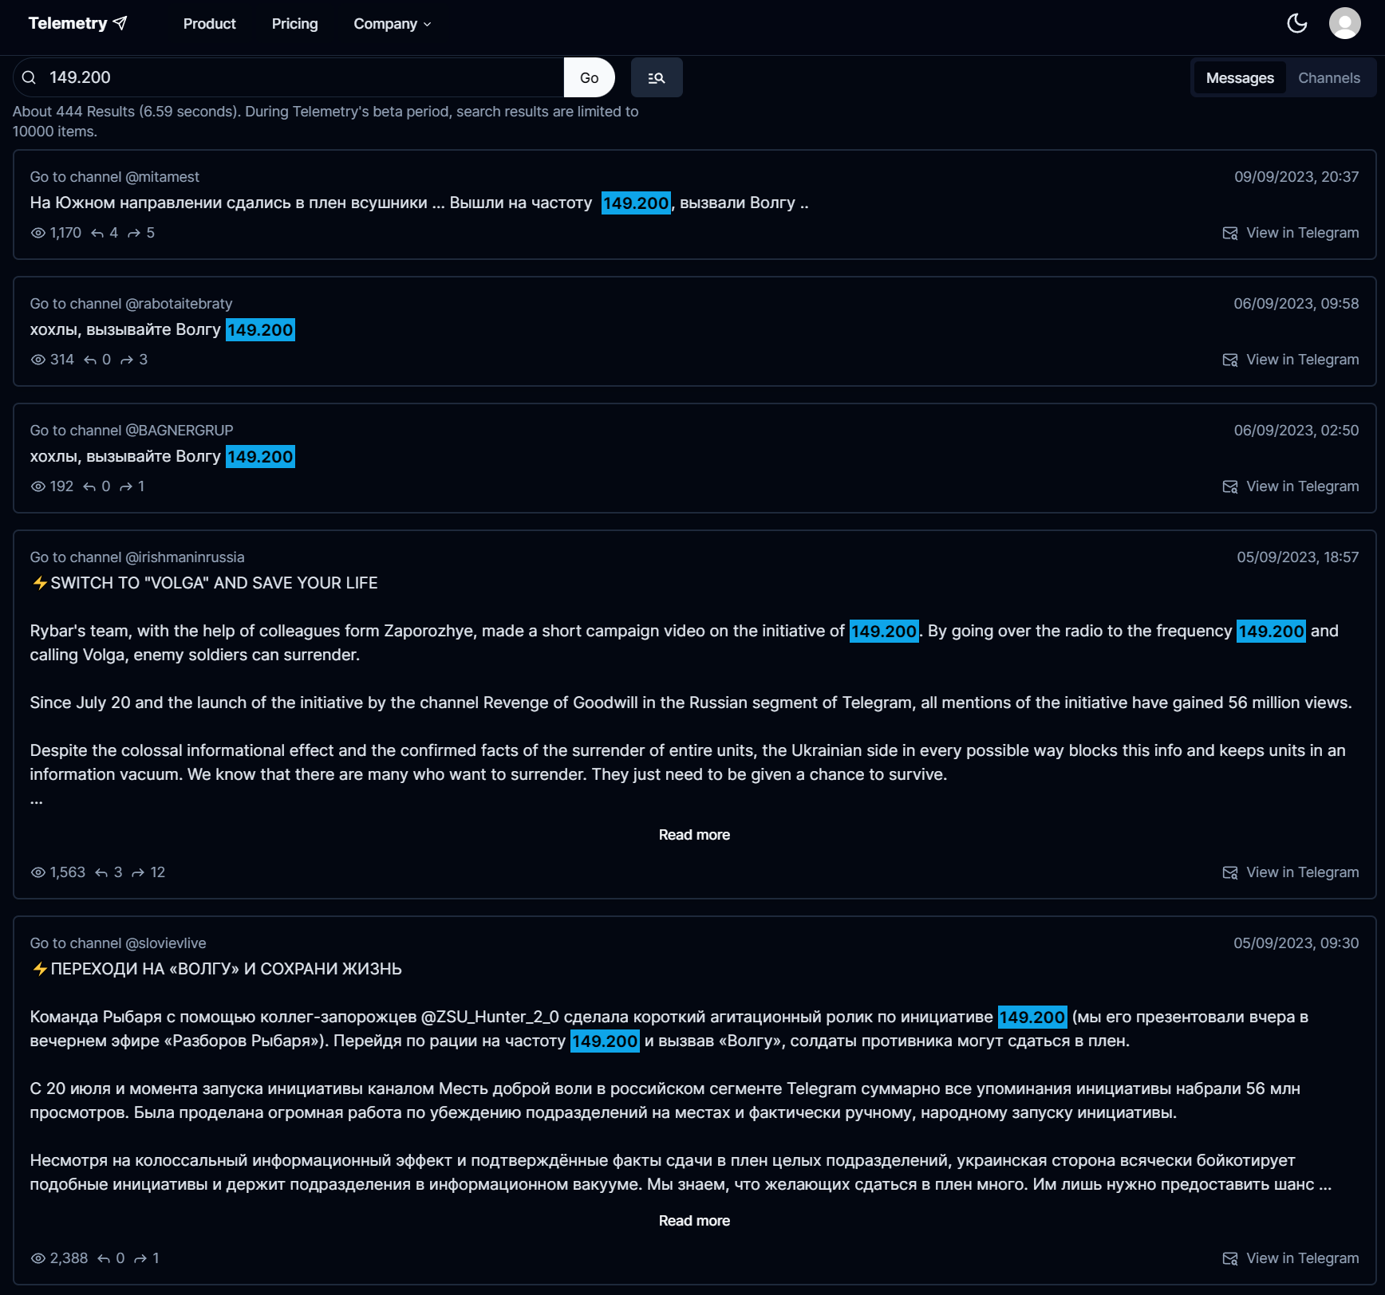Click the forward icon on the @mitamest post
Viewport: 1385px width, 1295px height.
click(x=134, y=233)
